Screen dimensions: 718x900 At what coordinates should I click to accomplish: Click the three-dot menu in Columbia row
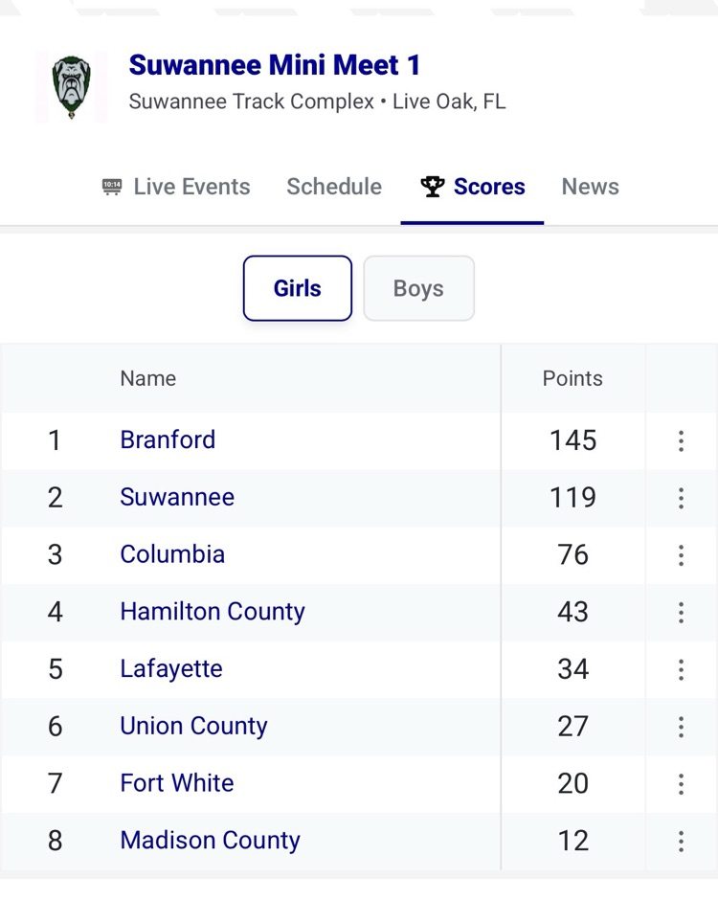(681, 555)
